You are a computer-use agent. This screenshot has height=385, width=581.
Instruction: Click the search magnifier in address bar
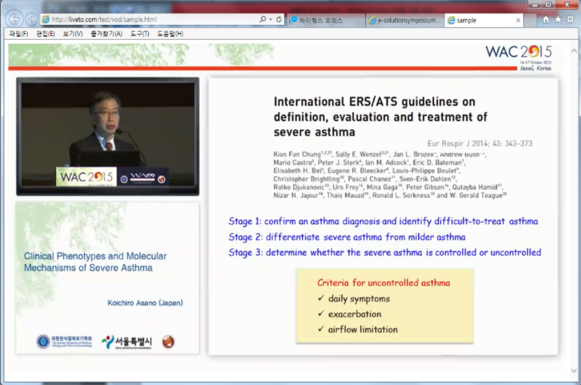(x=263, y=19)
